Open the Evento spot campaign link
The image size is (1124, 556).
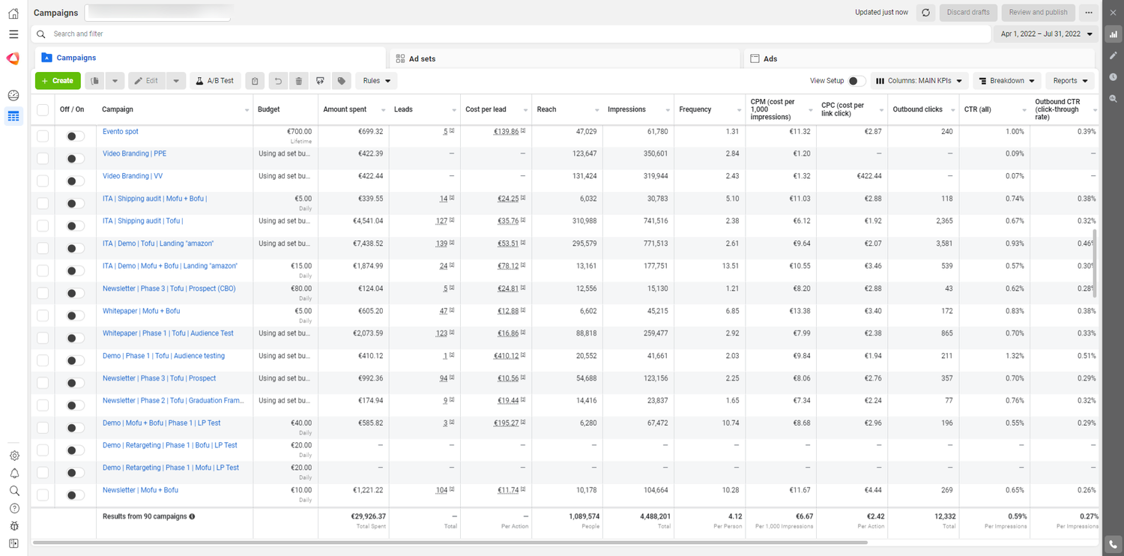[121, 132]
